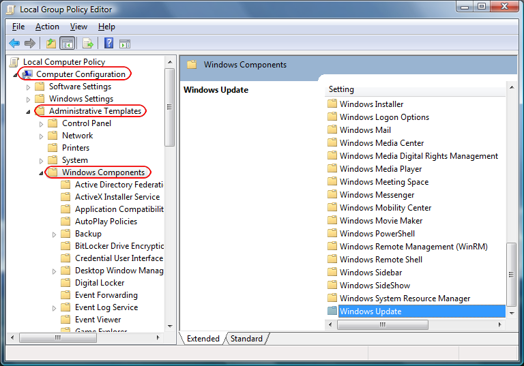
Task: Click the Local Computer Policy scroll icon
Action: tap(14, 62)
